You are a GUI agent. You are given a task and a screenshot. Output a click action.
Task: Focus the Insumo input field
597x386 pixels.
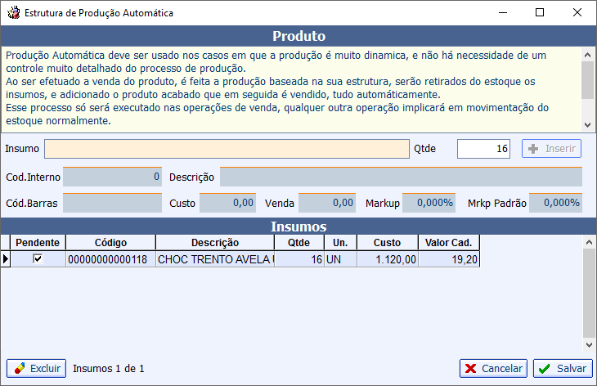tap(227, 149)
